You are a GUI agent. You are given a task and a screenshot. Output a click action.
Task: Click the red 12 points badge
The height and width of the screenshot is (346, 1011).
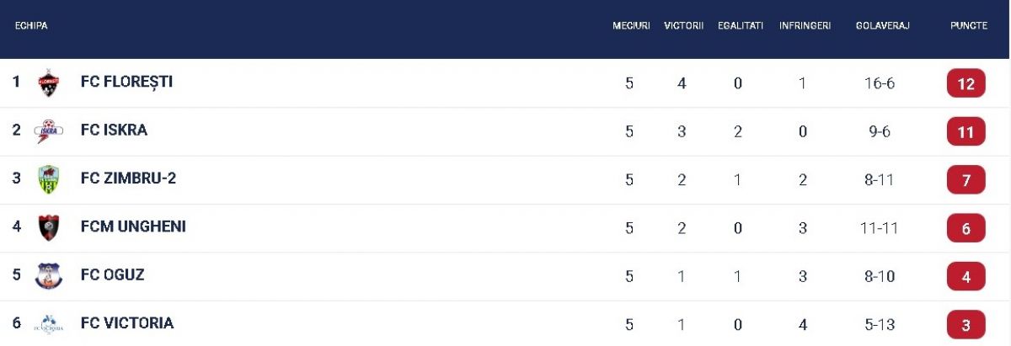coord(966,84)
